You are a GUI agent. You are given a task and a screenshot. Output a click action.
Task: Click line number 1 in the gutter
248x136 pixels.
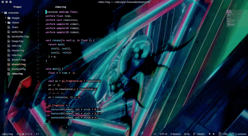point(38,12)
